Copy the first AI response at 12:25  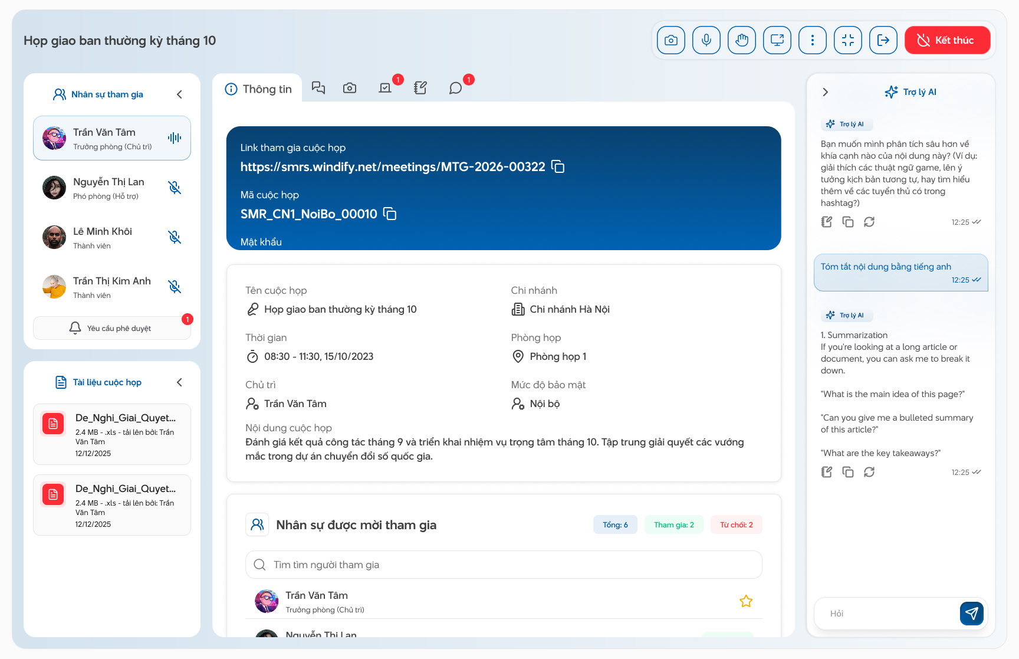click(x=848, y=222)
